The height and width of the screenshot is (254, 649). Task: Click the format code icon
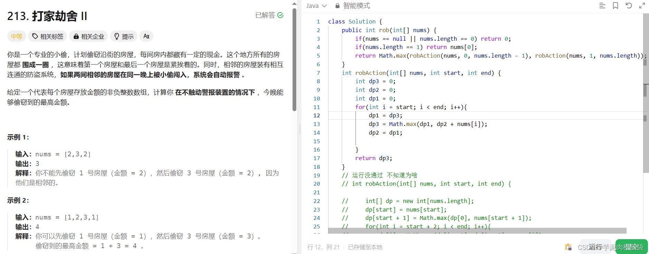pyautogui.click(x=602, y=6)
